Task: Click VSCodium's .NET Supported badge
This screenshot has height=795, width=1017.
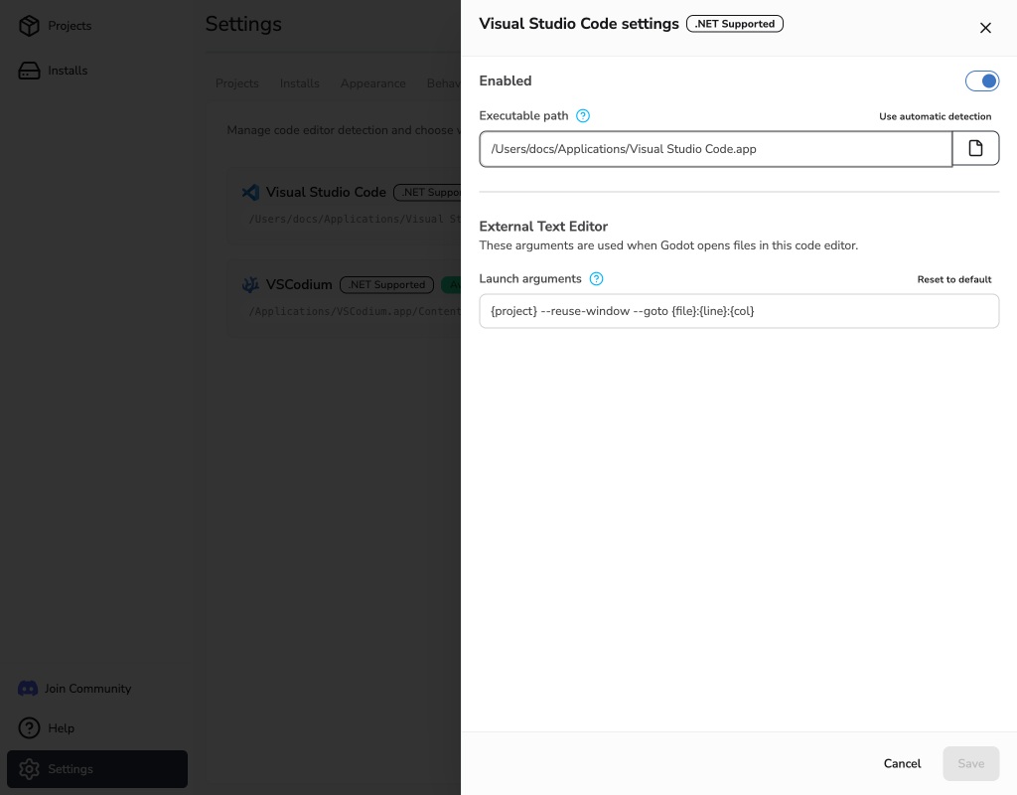Action: [386, 285]
